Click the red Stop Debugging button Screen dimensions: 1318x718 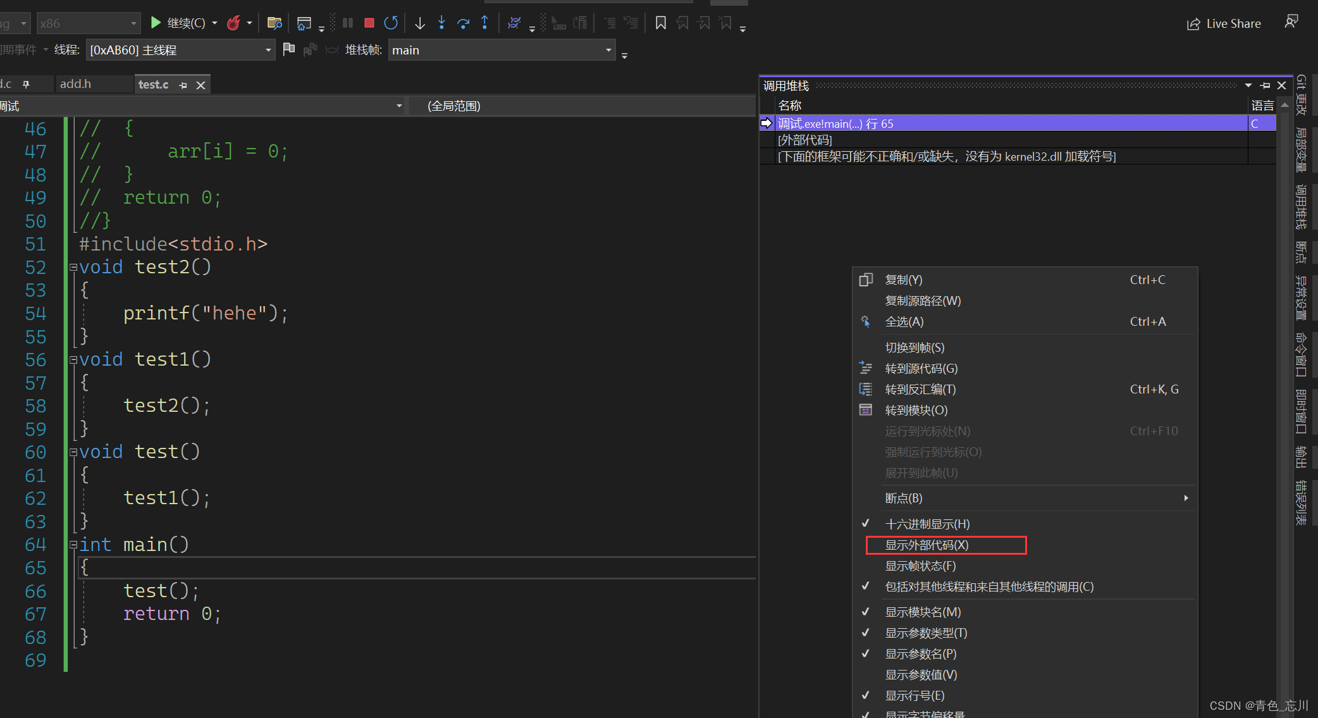point(369,23)
